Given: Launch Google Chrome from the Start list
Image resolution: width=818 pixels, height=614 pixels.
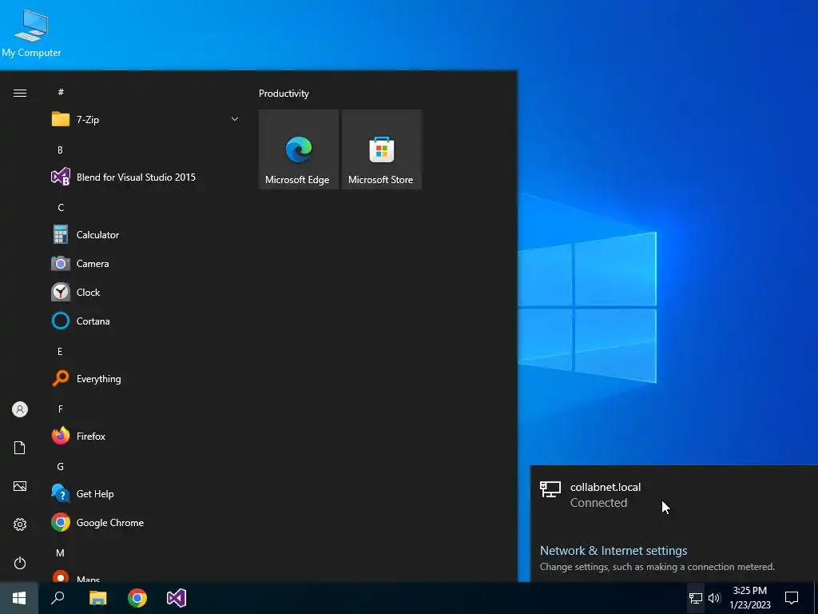Looking at the screenshot, I should 146,522.
